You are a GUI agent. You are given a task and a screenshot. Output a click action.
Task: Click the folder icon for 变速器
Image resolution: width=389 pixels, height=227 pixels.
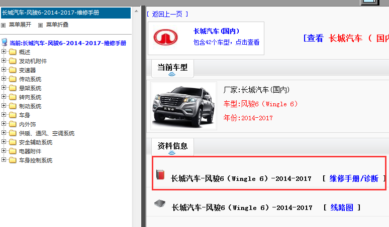tap(13, 70)
